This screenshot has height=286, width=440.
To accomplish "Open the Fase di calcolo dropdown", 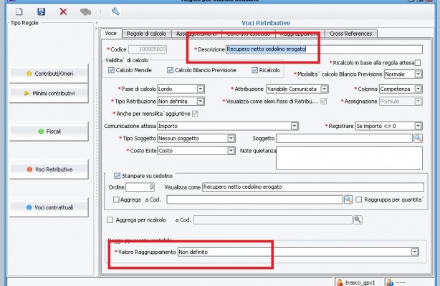I will click(x=201, y=89).
